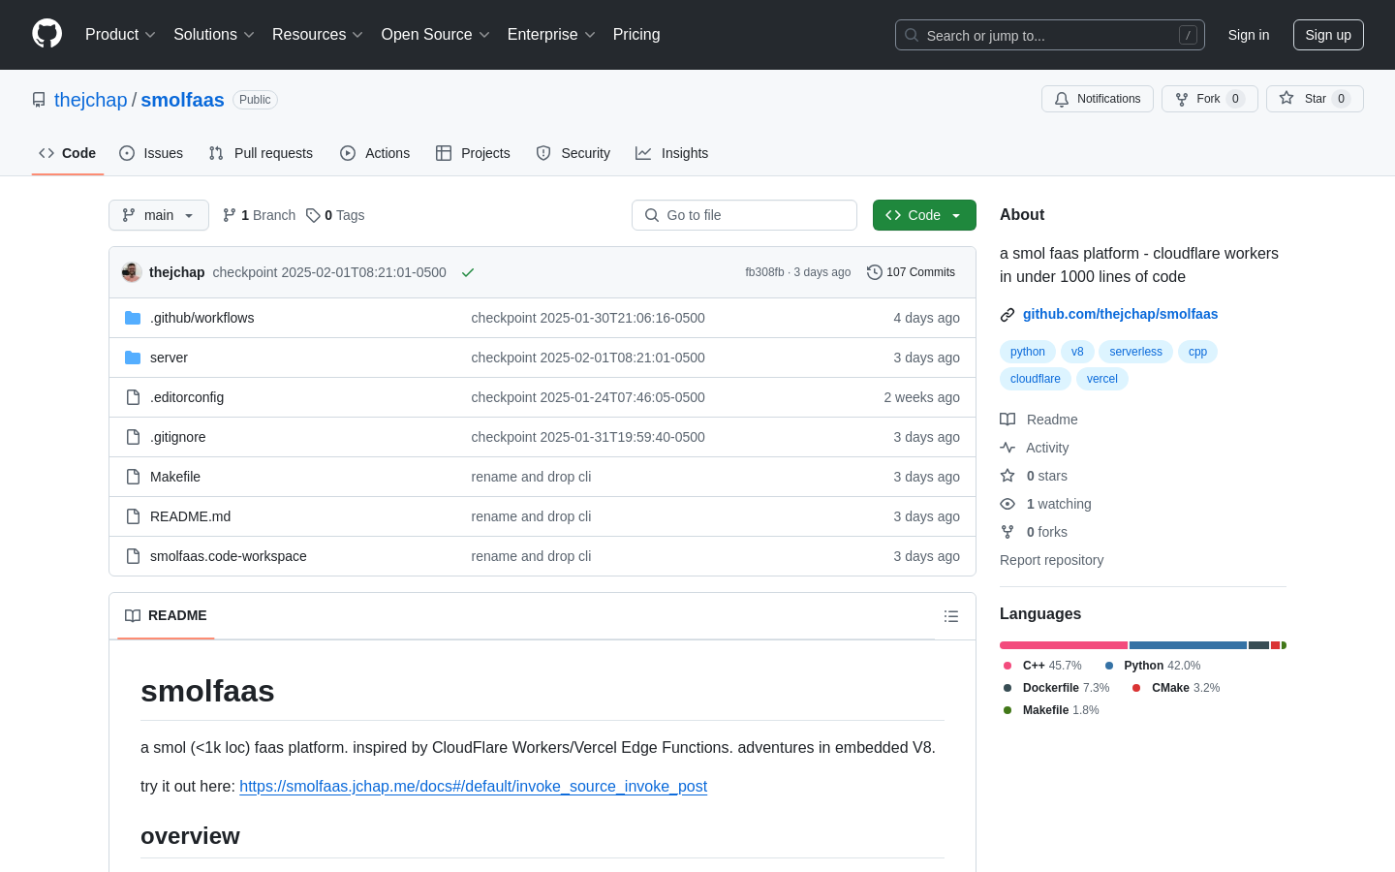Expand the Resources menu
The image size is (1395, 872).
tap(318, 35)
